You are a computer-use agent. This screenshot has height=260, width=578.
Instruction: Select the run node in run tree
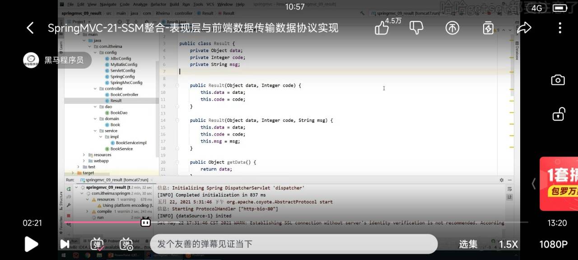[x=100, y=218]
